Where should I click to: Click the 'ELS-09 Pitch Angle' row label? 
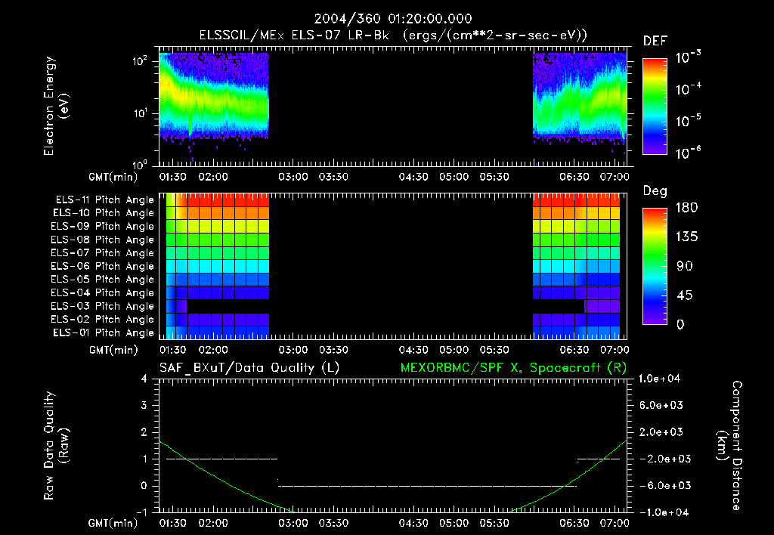click(103, 227)
